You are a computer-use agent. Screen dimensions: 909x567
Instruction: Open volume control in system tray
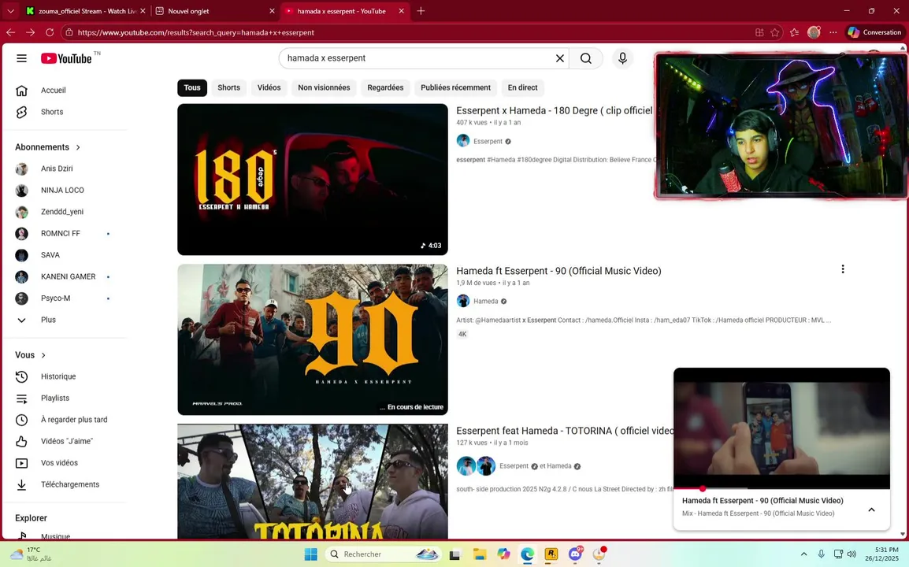coord(851,554)
